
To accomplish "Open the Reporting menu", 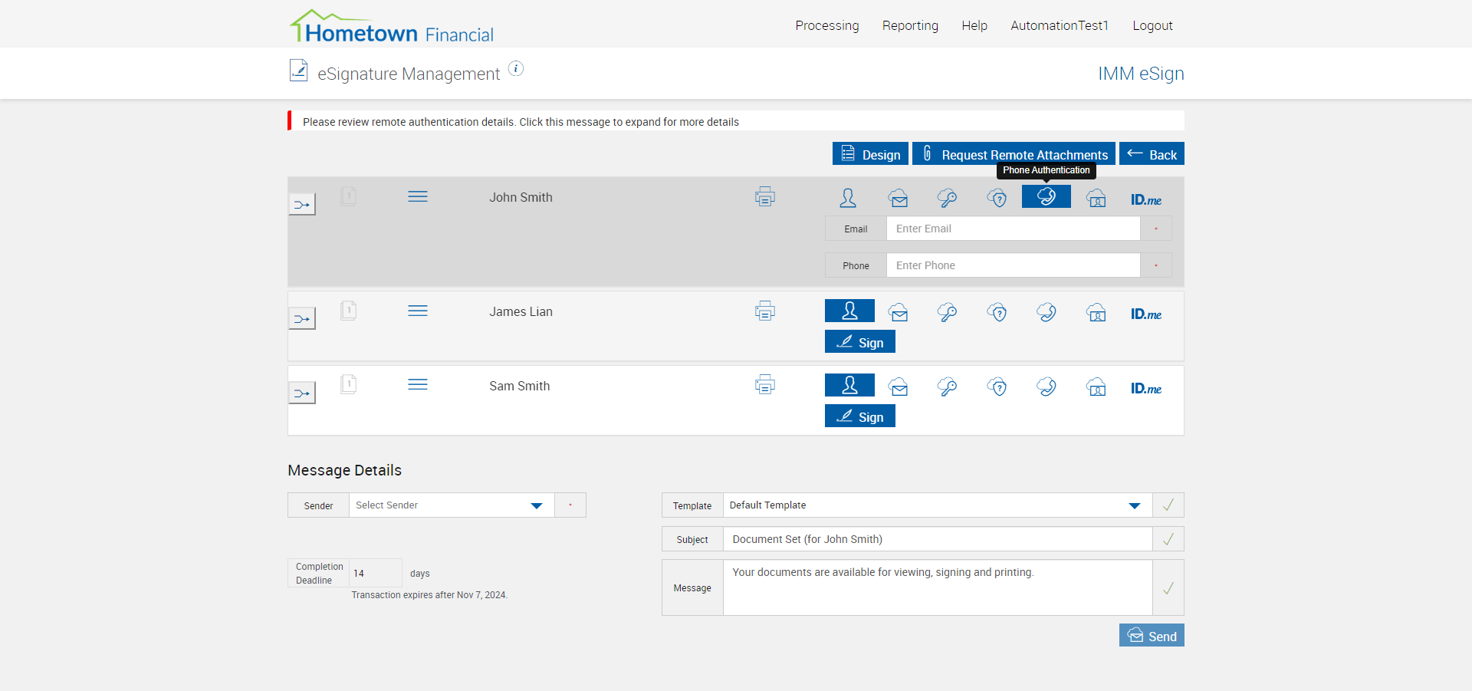I will tap(910, 25).
